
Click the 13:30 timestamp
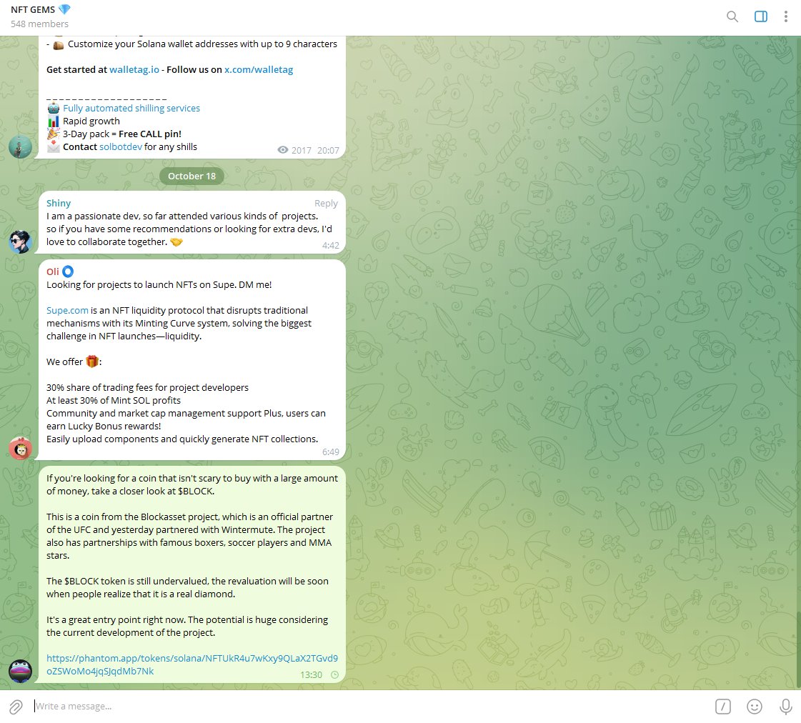311,675
